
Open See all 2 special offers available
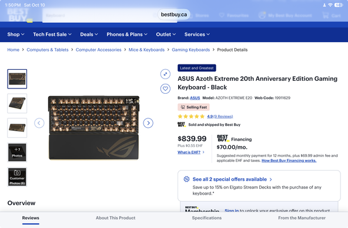[232, 179]
